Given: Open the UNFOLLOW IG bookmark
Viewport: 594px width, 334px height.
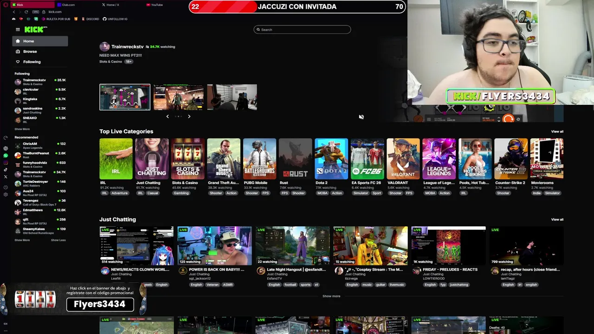Looking at the screenshot, I should [115, 19].
